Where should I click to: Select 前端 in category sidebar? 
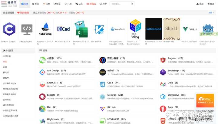(x=5, y=62)
